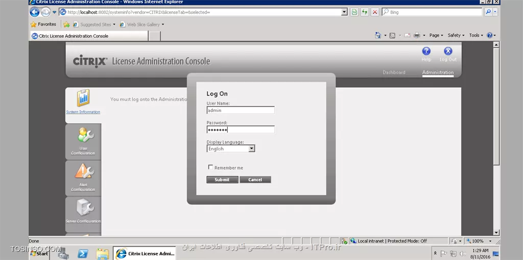This screenshot has height=260, width=523.
Task: Click the browser Forward arrow button
Action: tap(45, 12)
